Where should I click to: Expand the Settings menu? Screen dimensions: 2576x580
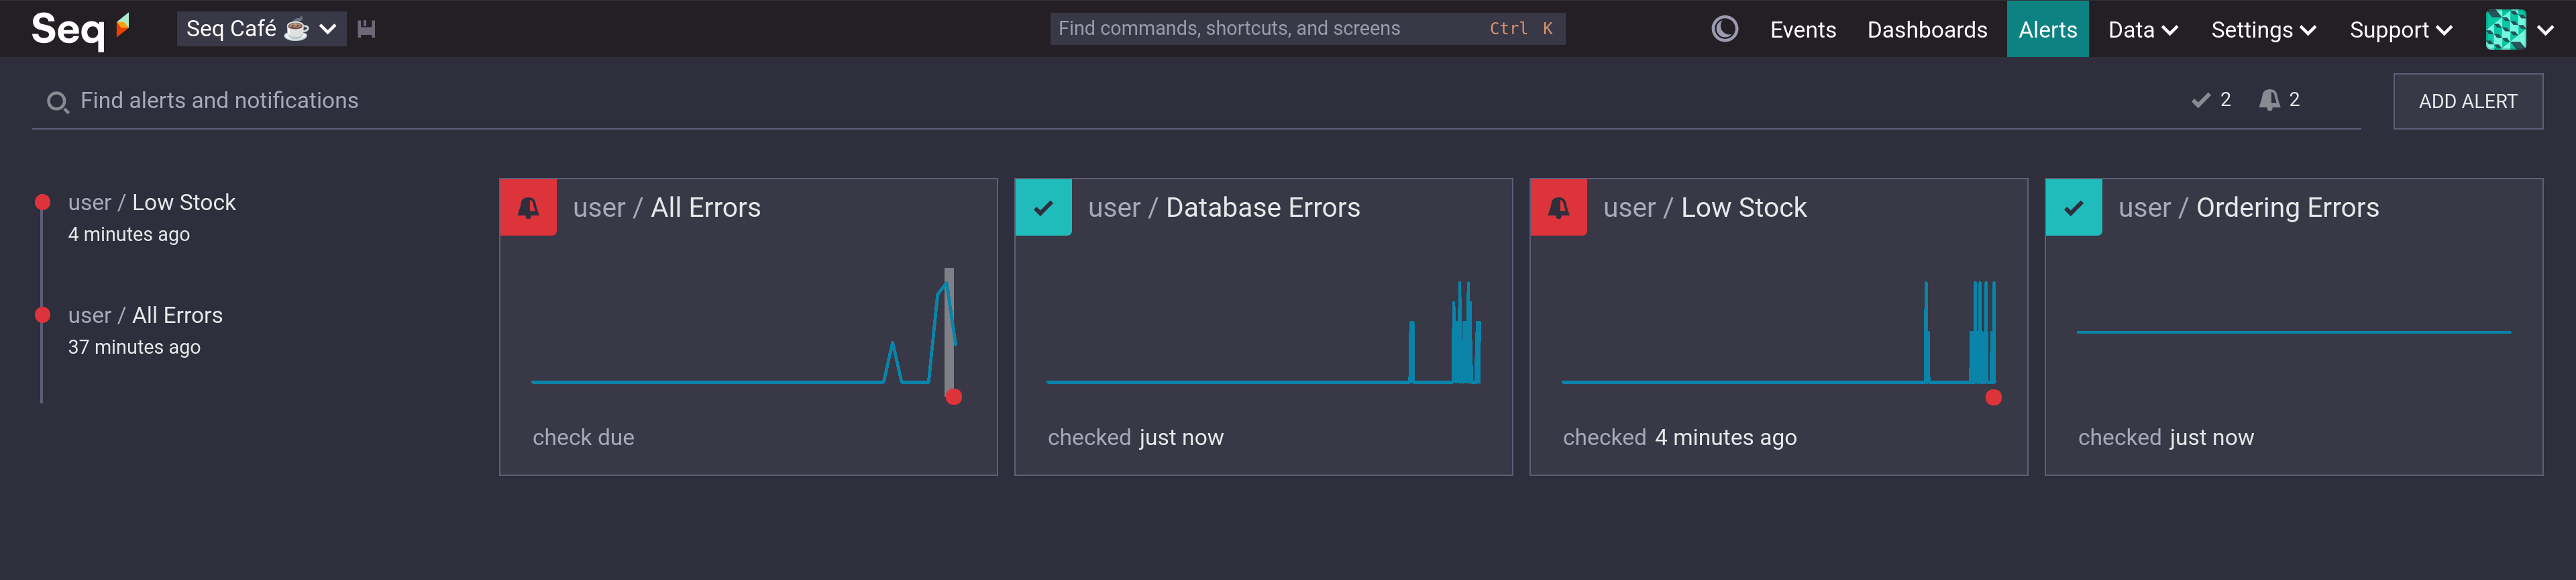[2263, 30]
